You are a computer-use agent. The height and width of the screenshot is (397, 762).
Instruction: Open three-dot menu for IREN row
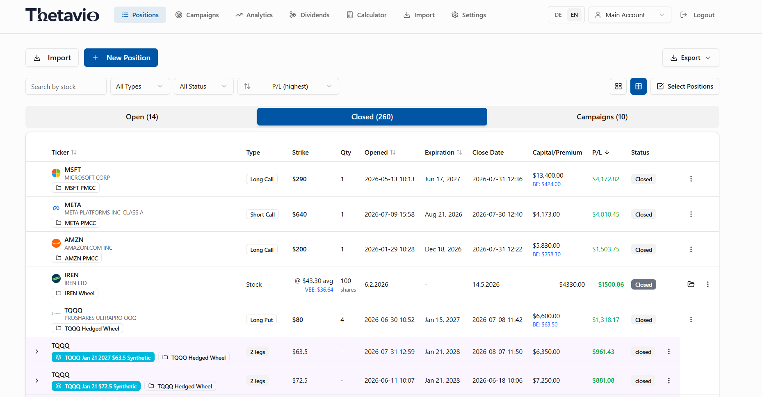[x=708, y=284]
